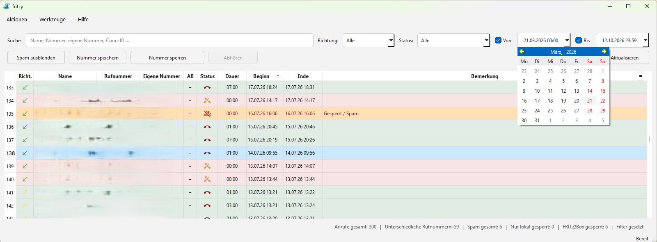Click the call list vertical scrollbar
Image resolution: width=657 pixels, height=242 pixels.
click(x=650, y=139)
